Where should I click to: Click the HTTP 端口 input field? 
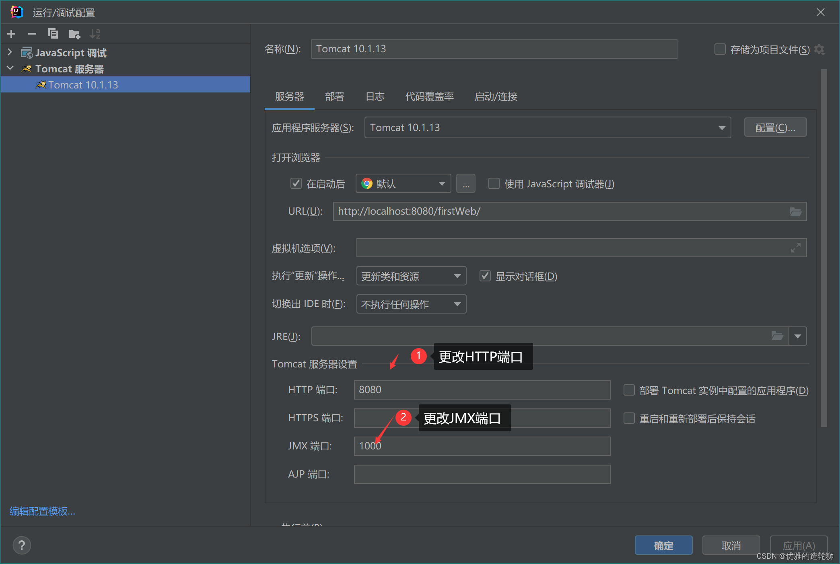click(x=482, y=390)
